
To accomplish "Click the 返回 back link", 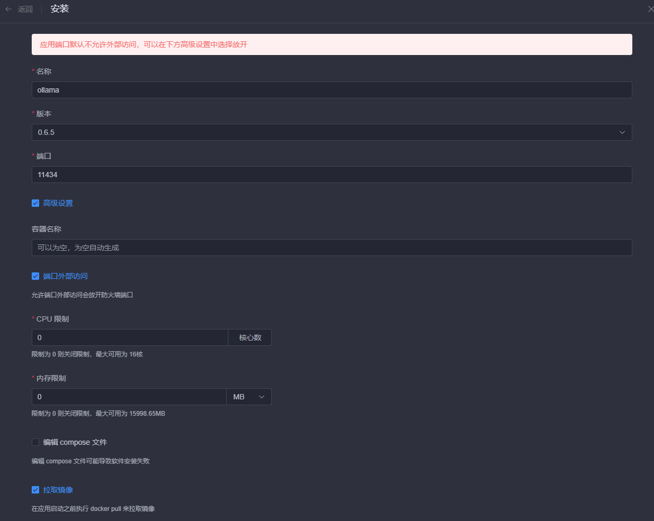I will coord(25,9).
